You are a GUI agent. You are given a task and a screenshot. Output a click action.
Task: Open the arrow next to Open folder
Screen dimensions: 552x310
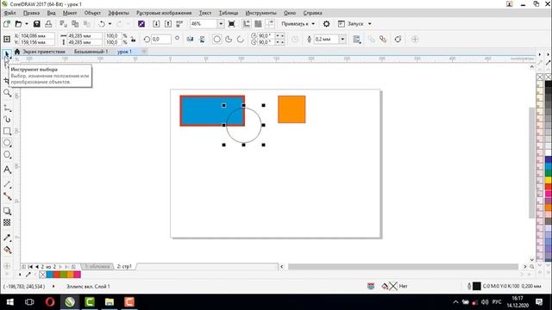click(27, 24)
